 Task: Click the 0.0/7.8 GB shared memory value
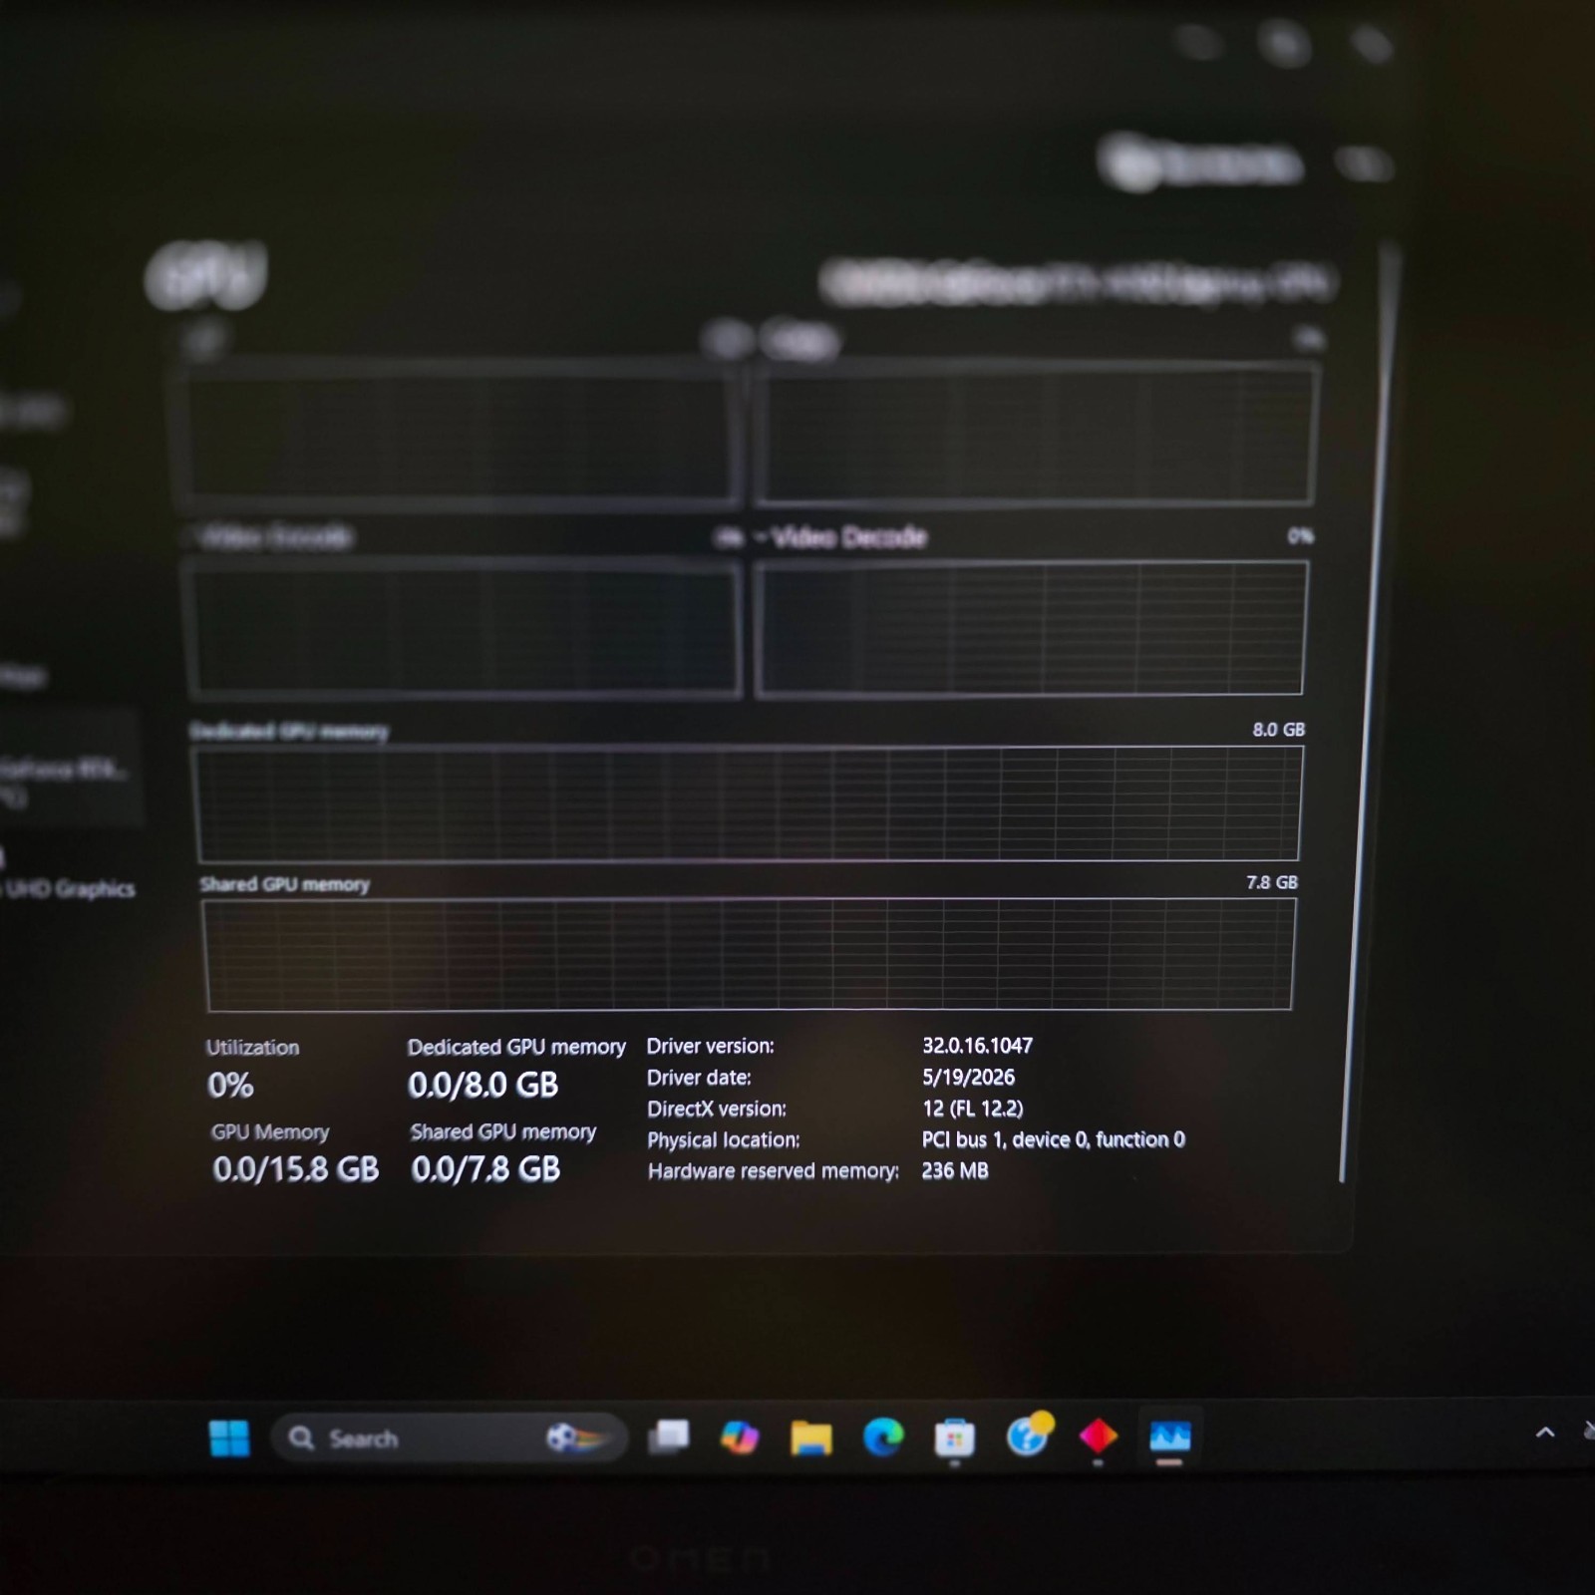click(486, 1168)
